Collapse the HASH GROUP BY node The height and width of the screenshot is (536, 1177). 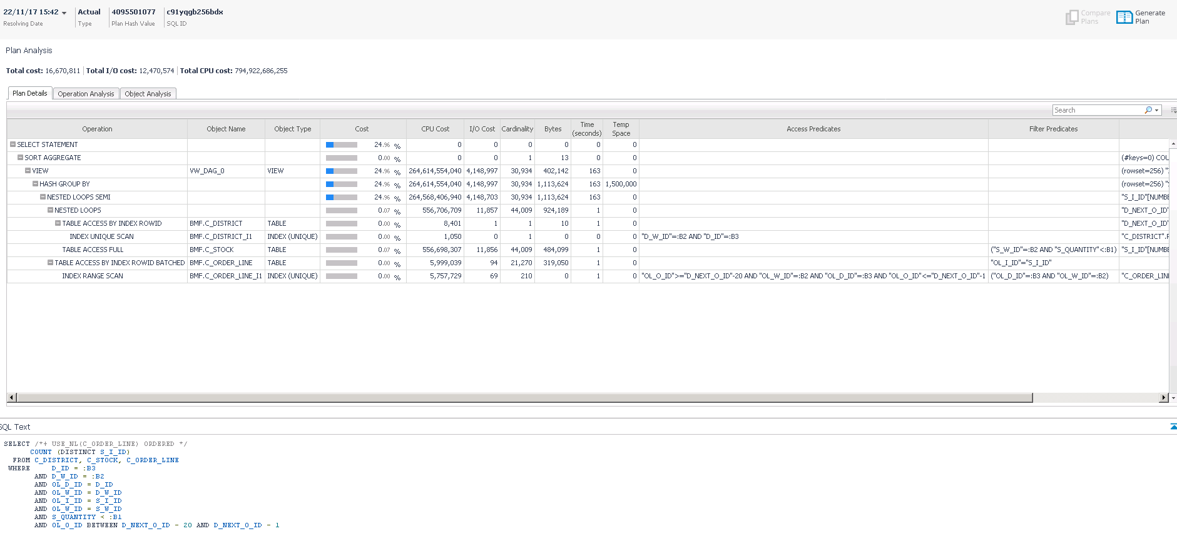coord(35,184)
